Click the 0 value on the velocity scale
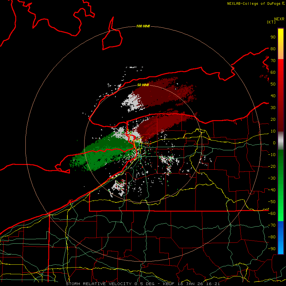 (274, 143)
